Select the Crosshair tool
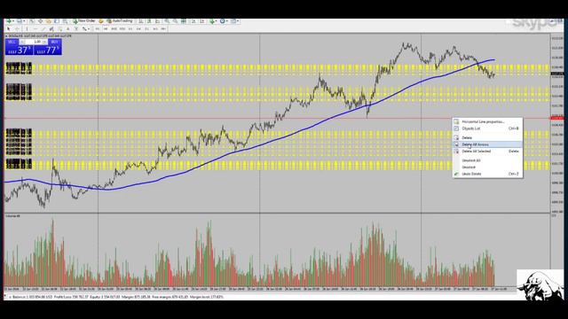Screen dimensions: 568x319 tap(17, 28)
